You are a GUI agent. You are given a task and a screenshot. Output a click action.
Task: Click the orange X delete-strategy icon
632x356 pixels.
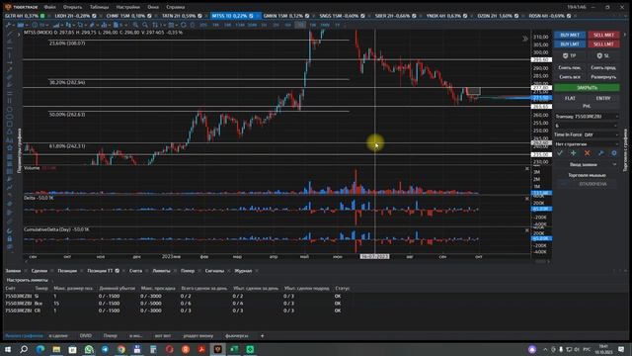tap(587, 153)
